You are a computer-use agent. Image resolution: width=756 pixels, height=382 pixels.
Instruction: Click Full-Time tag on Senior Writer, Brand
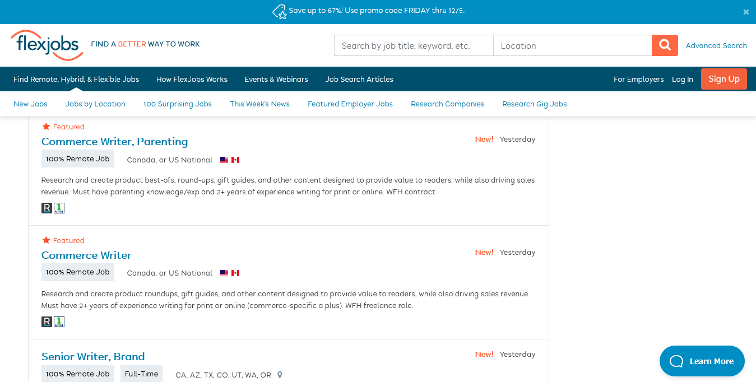point(141,374)
